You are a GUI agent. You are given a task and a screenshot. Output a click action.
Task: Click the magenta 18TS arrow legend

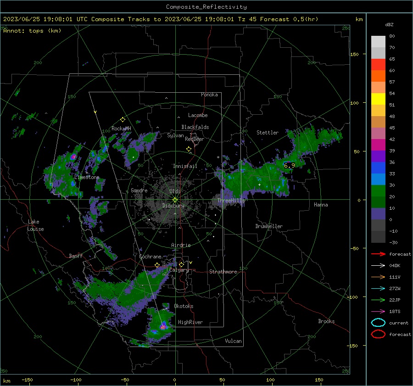pyautogui.click(x=378, y=312)
